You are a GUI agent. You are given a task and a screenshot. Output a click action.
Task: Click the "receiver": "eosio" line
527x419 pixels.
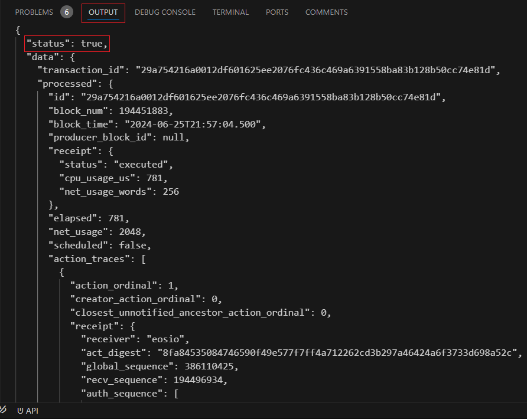click(135, 339)
